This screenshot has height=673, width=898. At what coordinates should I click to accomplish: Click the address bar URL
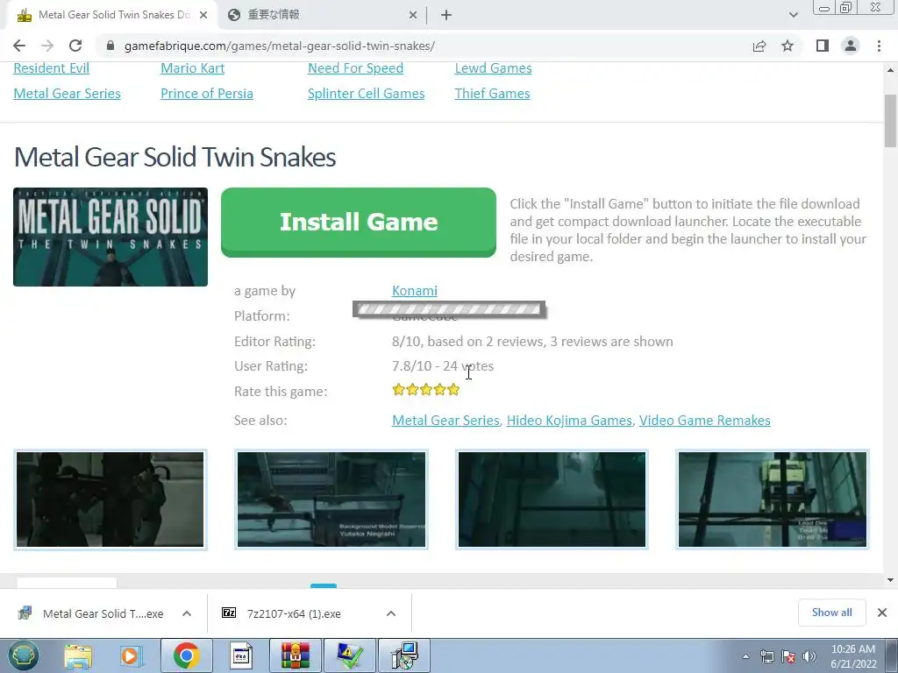tap(280, 46)
